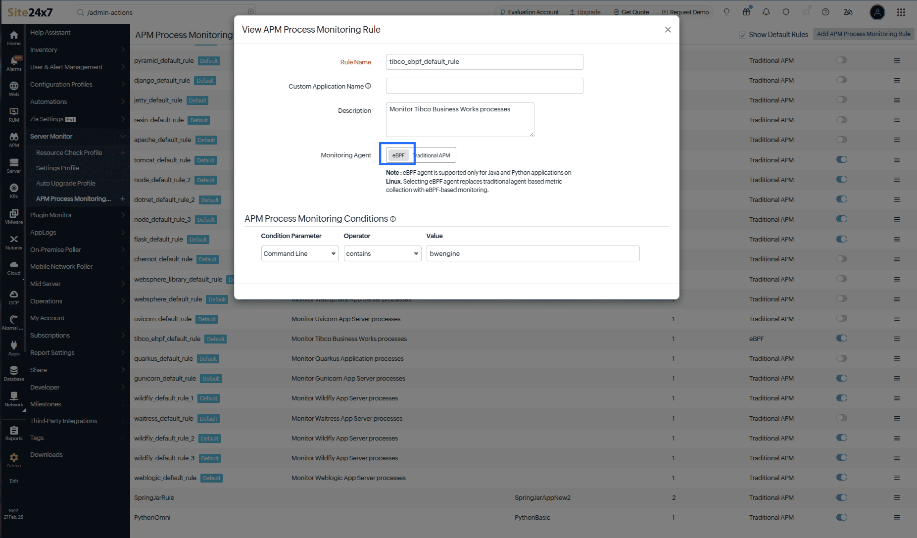Open the K8s section
The image size is (917, 538).
[x=14, y=191]
